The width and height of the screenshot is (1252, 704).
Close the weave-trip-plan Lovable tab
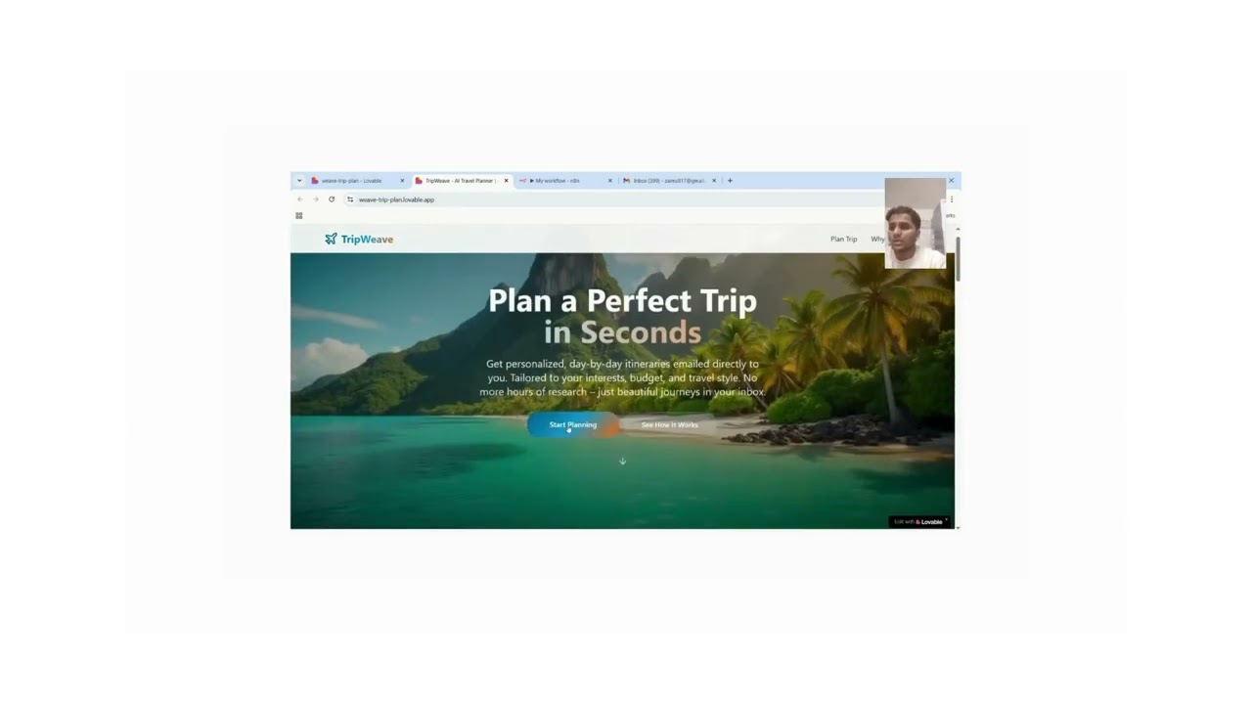pyautogui.click(x=402, y=181)
